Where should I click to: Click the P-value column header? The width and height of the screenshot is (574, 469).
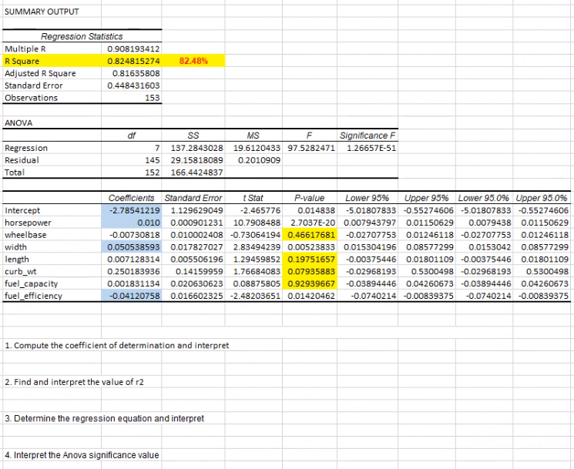click(x=309, y=198)
